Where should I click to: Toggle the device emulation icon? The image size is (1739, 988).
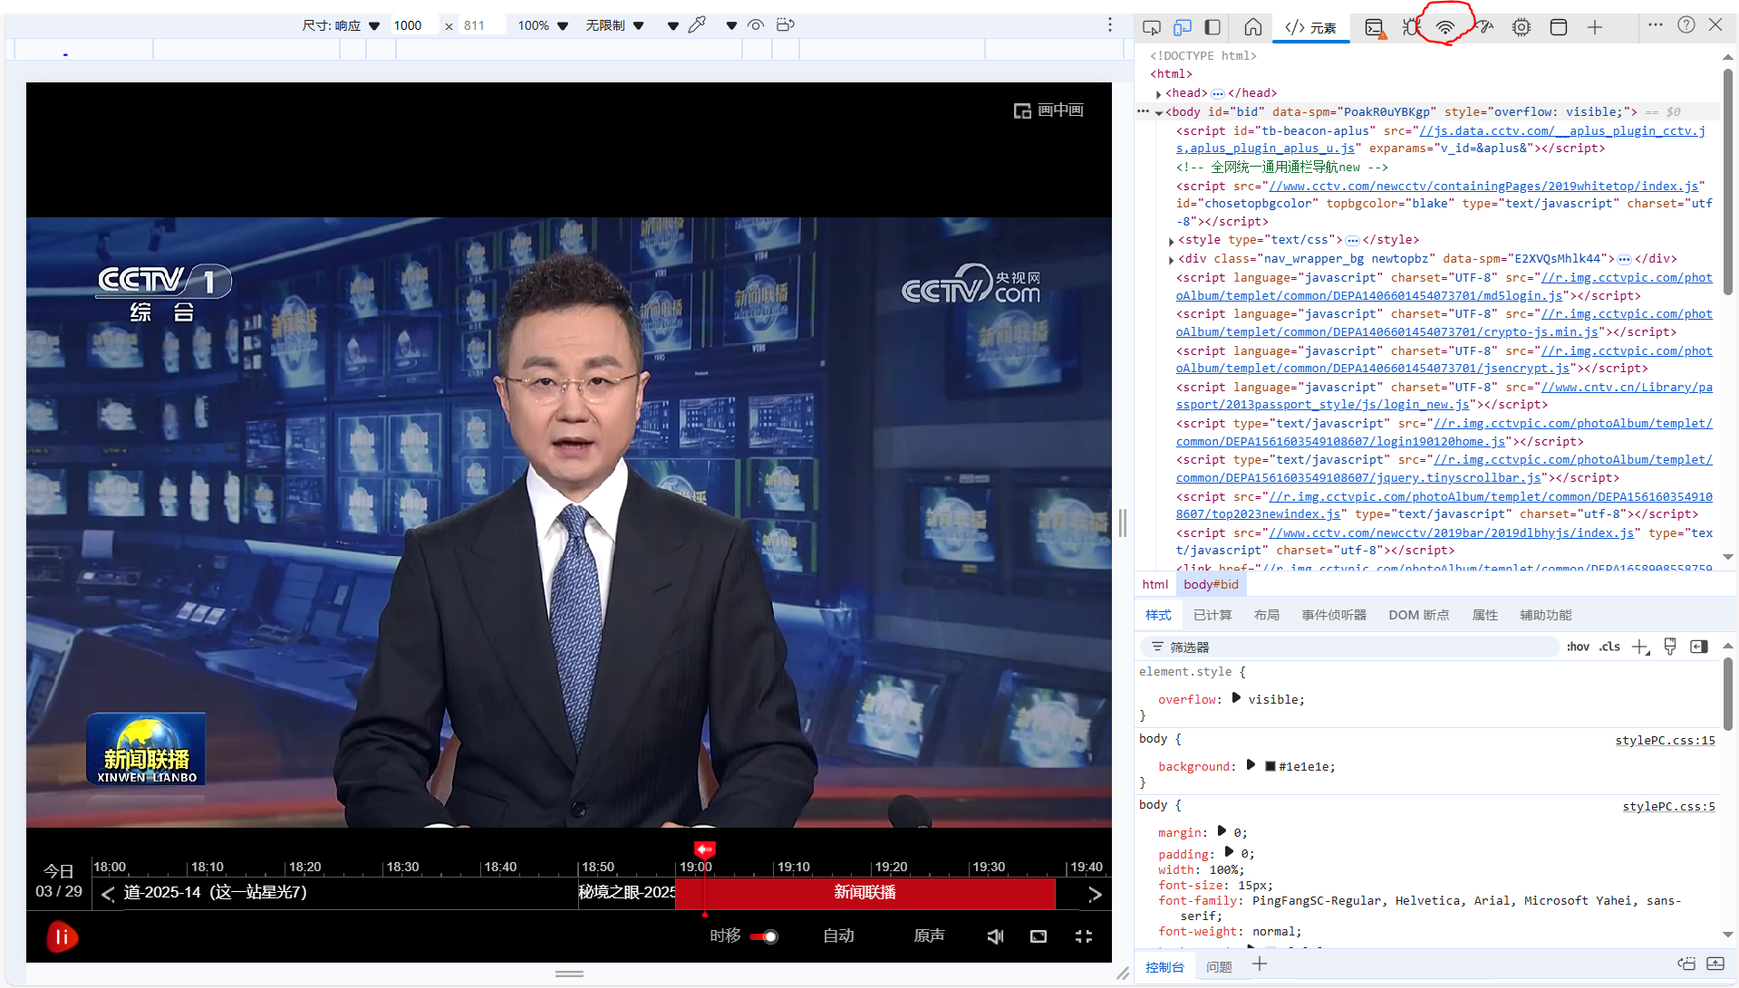[1183, 27]
